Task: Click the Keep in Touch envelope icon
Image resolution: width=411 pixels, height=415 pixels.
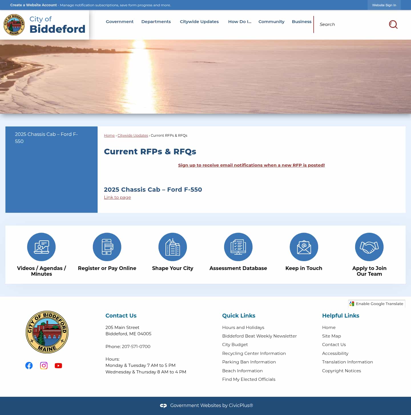Action: click(304, 247)
